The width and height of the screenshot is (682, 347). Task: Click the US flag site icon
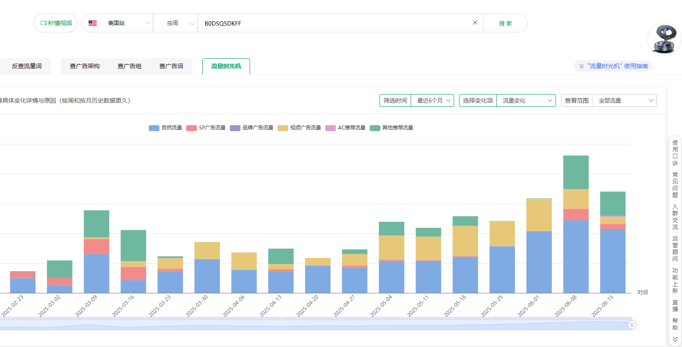(x=92, y=23)
